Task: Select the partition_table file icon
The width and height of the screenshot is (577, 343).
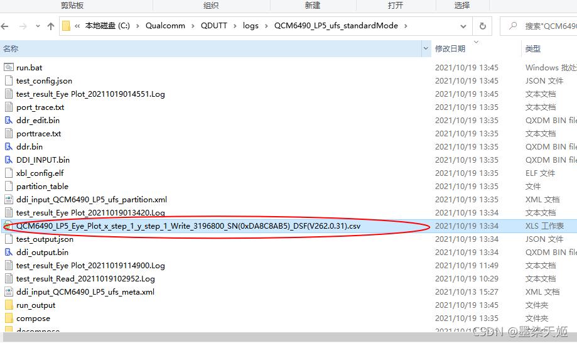Action: click(x=9, y=186)
